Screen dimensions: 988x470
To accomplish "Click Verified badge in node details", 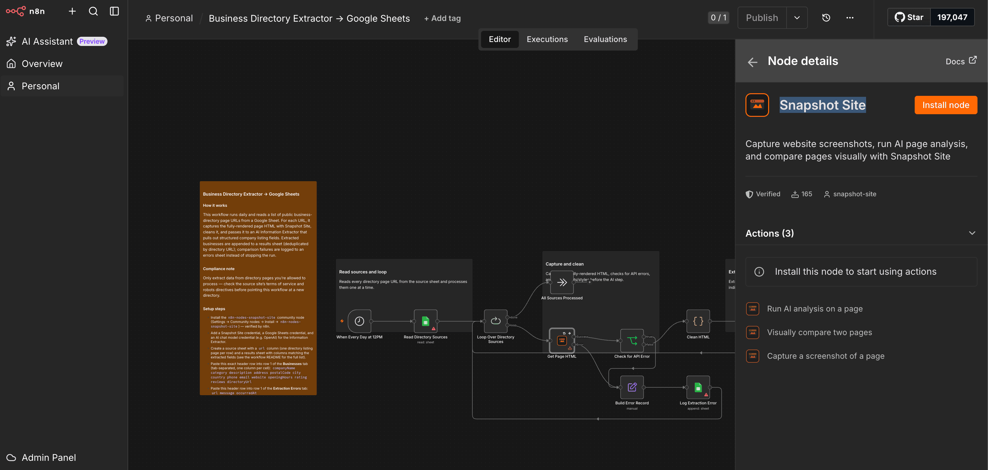I will tap(763, 194).
